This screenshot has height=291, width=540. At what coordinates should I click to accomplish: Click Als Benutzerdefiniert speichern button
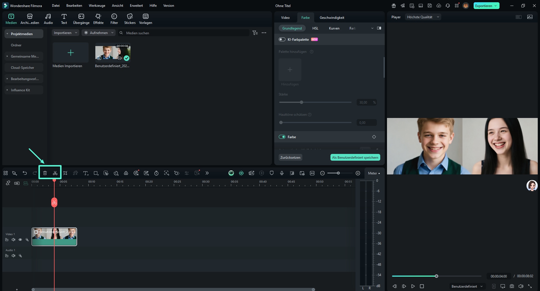(355, 157)
